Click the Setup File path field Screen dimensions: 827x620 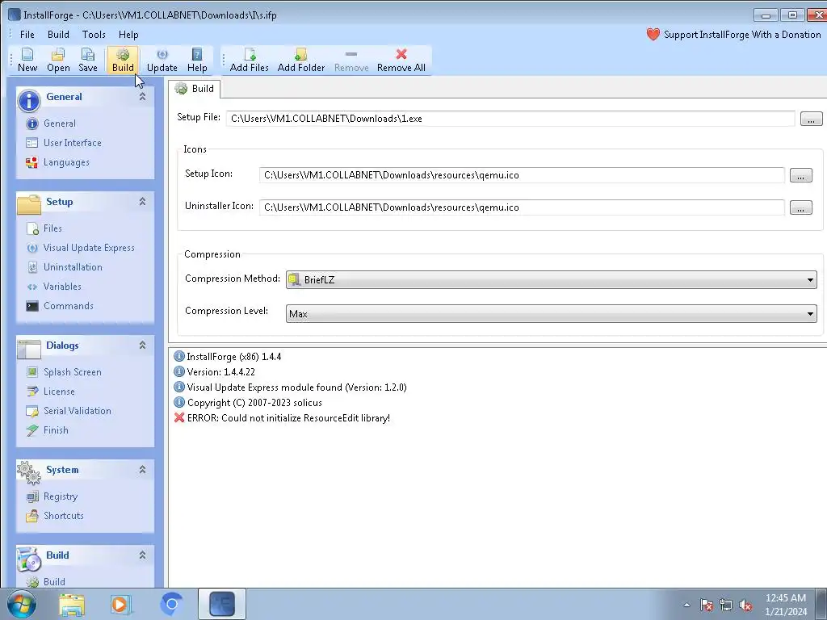pos(510,119)
